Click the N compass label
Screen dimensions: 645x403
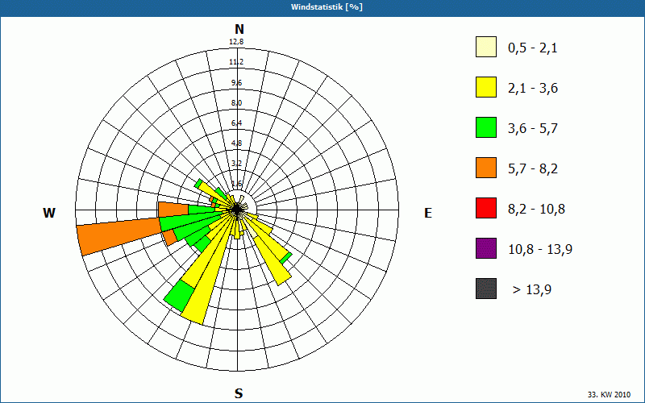tap(239, 29)
